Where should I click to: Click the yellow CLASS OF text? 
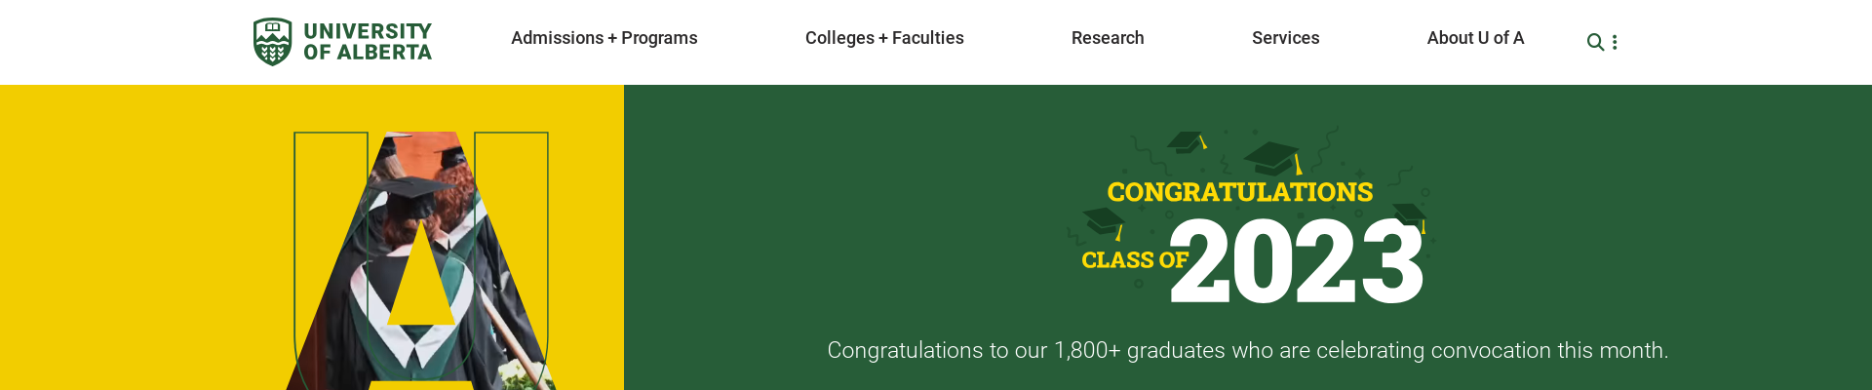(x=1134, y=260)
